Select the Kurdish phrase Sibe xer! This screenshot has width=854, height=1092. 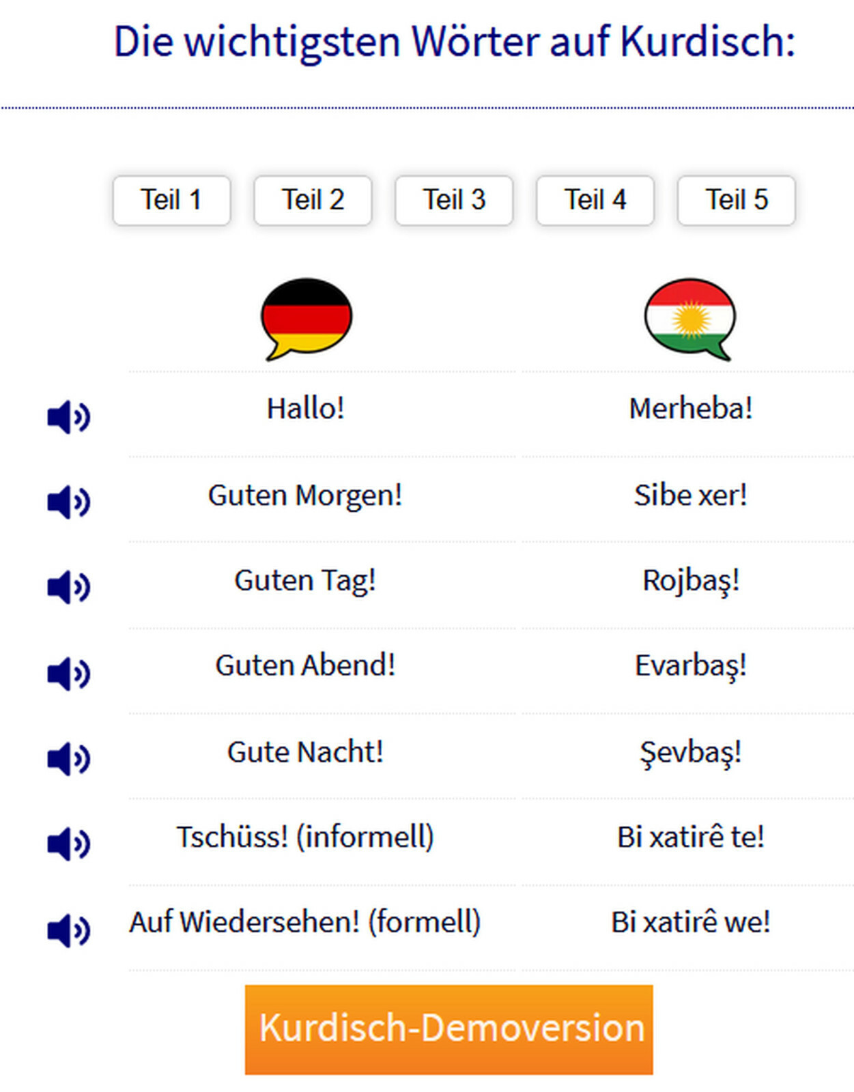(x=691, y=495)
